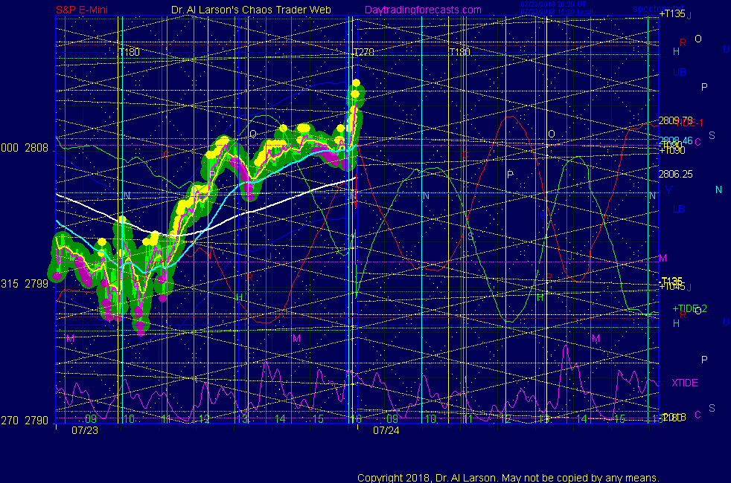Click the '2809.78' price value

coord(675,120)
